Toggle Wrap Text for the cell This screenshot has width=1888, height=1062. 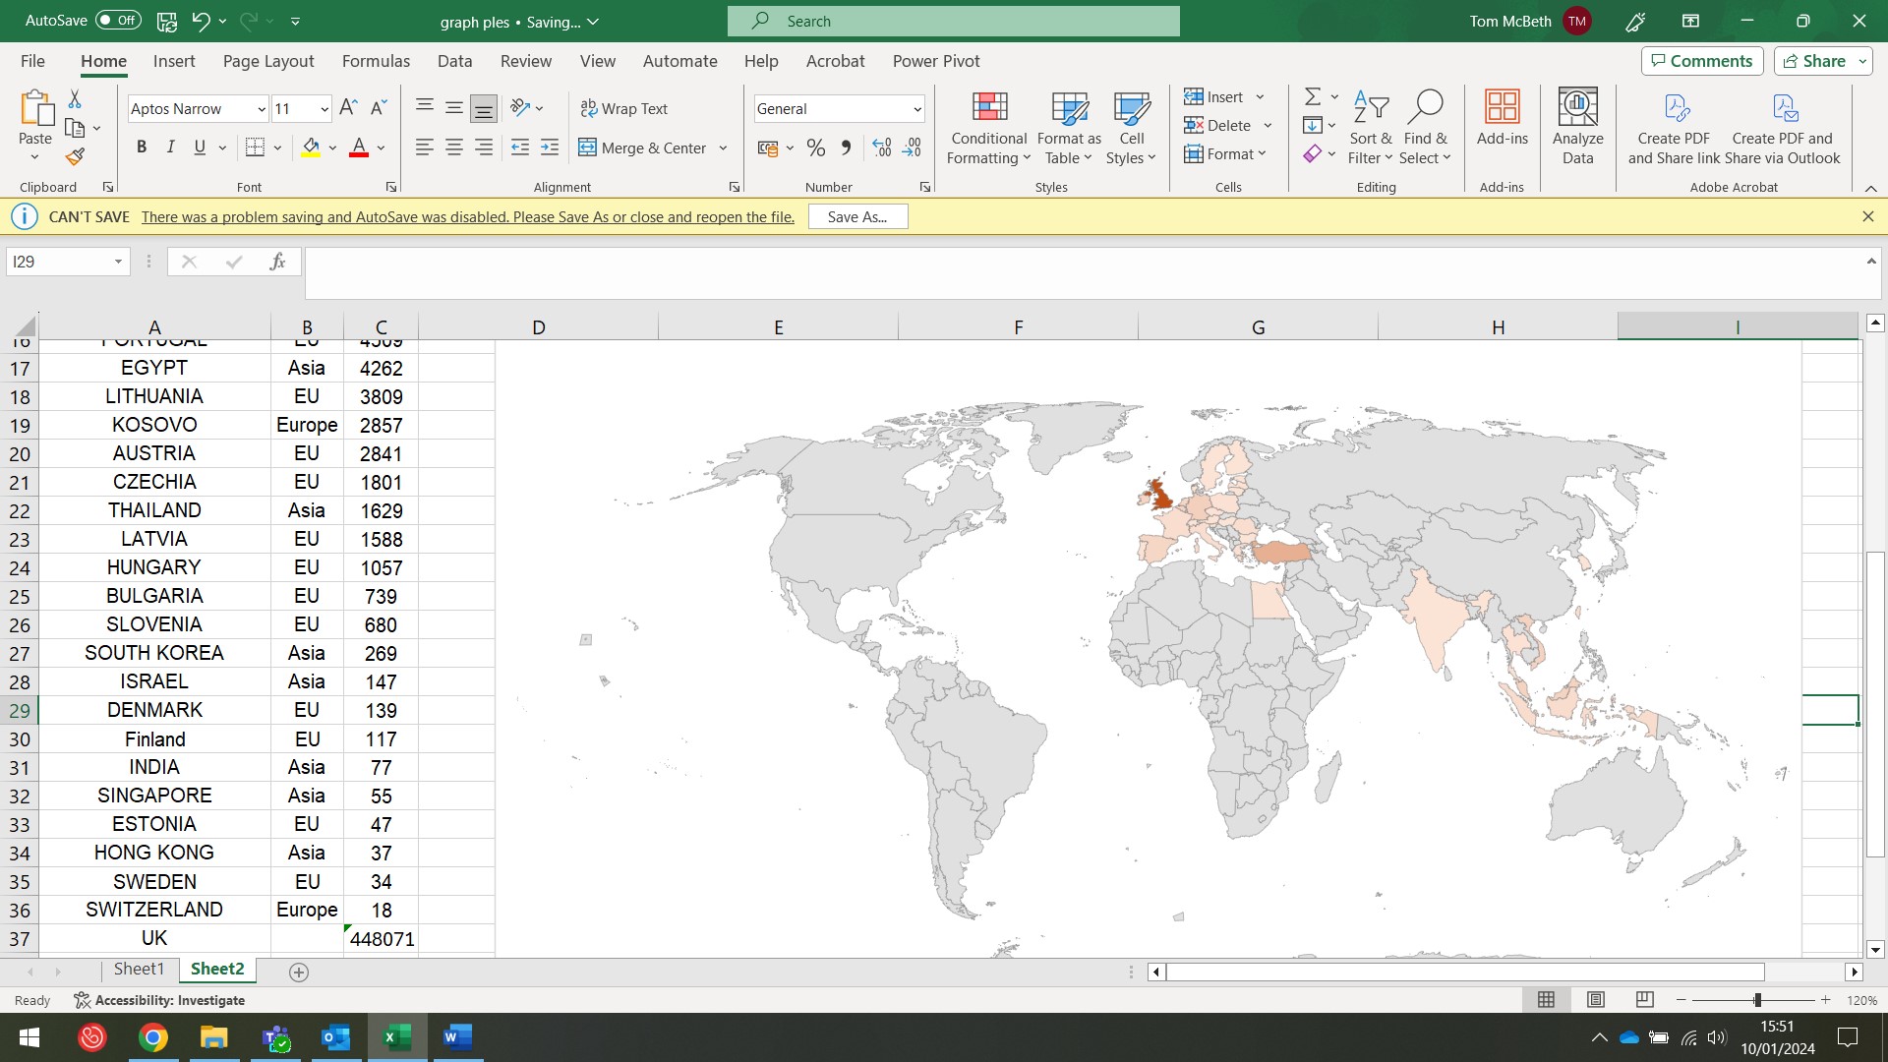point(623,108)
